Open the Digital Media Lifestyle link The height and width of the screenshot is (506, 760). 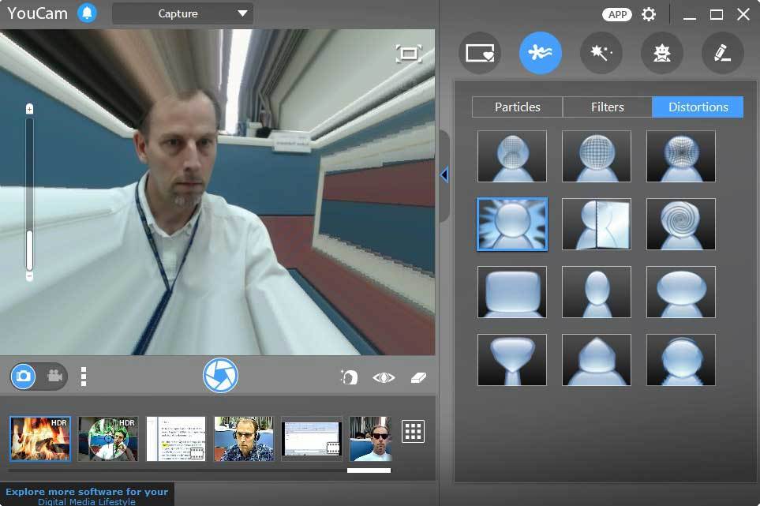(88, 500)
